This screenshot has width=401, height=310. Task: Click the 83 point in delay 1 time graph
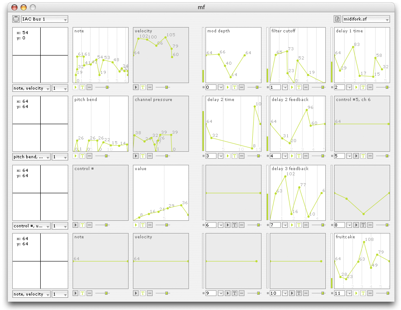pyautogui.click(x=353, y=46)
